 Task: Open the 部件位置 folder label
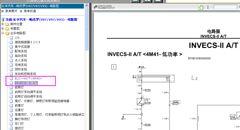(x=16, y=24)
